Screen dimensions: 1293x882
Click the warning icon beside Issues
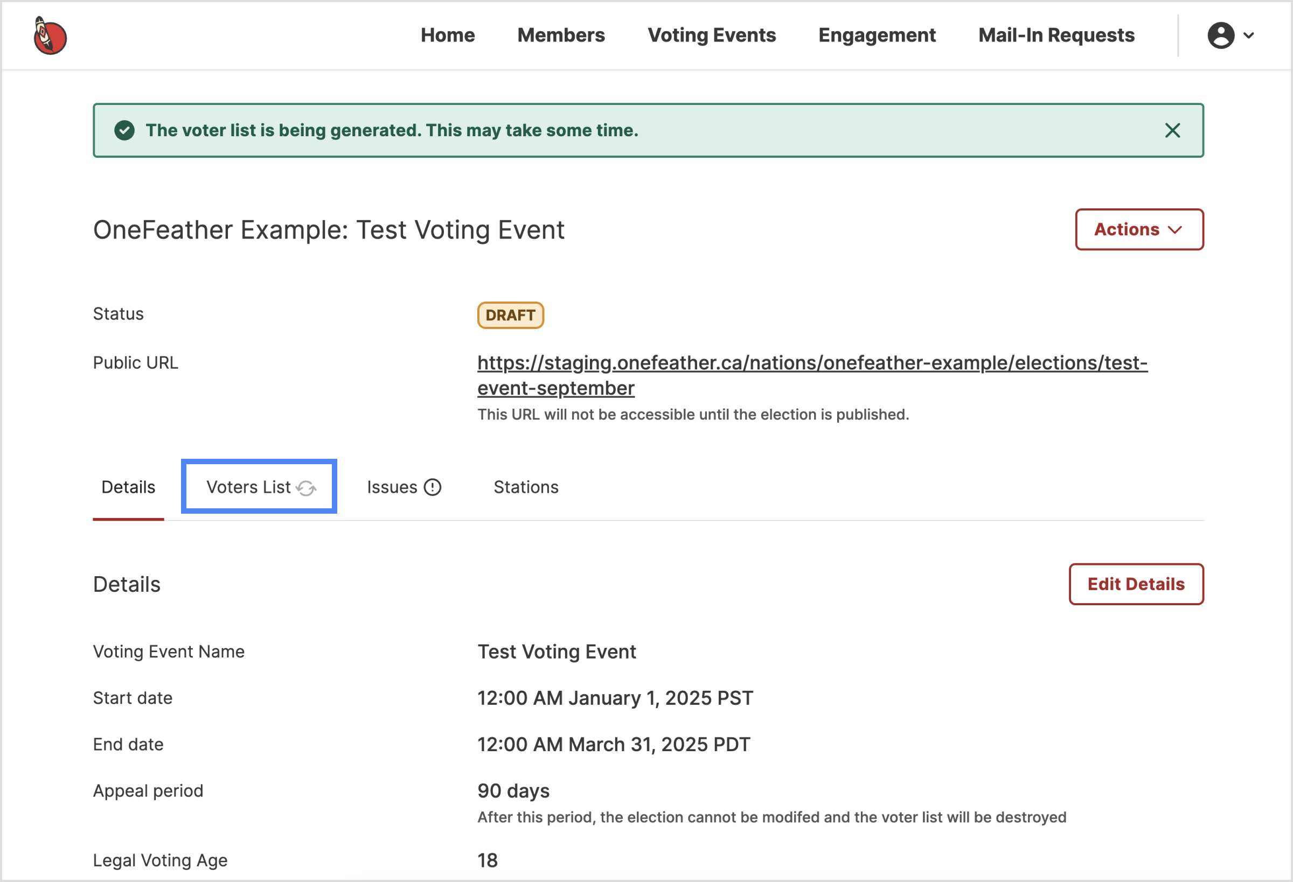(x=432, y=487)
